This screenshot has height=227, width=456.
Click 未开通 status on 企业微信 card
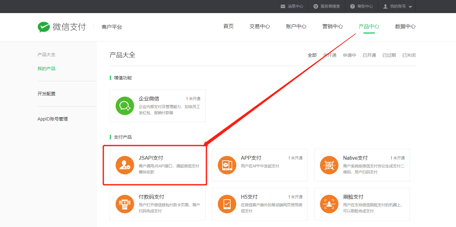(194, 99)
